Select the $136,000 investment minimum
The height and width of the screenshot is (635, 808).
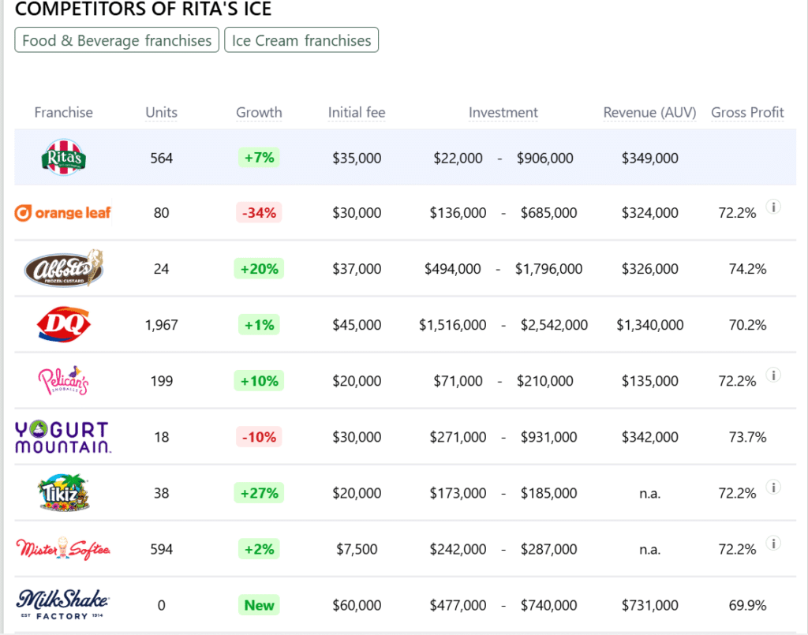pyautogui.click(x=458, y=213)
